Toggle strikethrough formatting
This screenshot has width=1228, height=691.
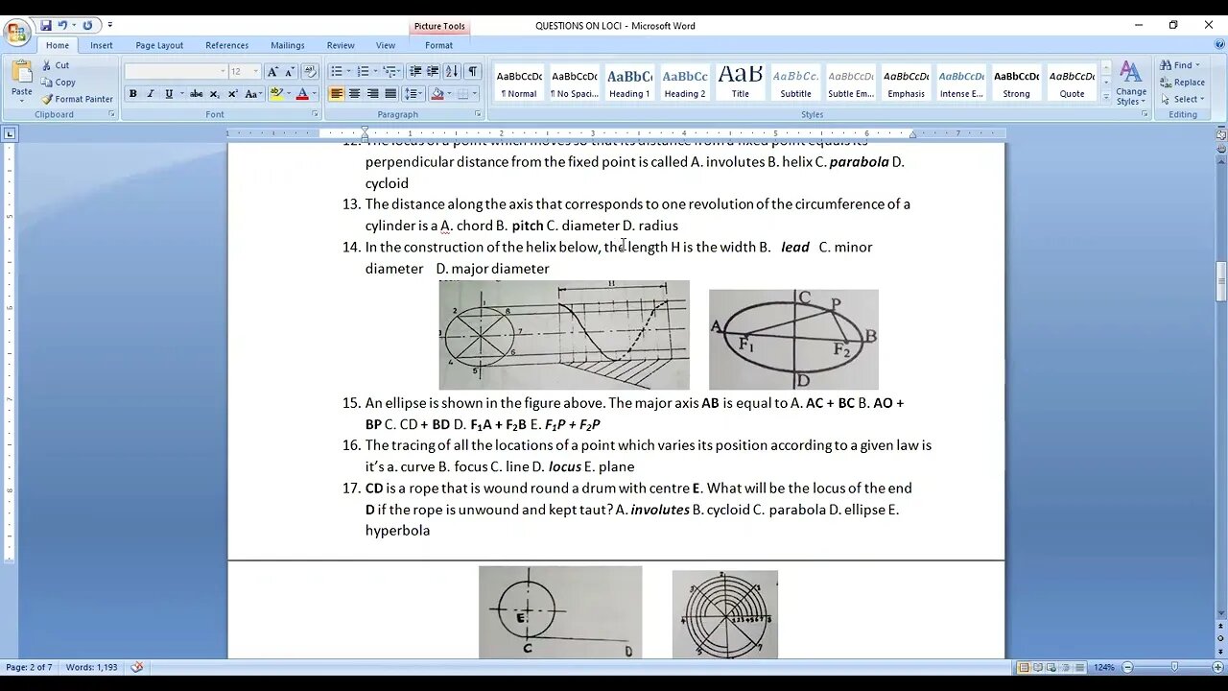196,94
